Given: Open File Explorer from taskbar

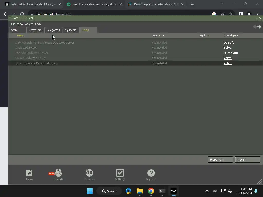Looking at the screenshot, I should tap(139, 191).
